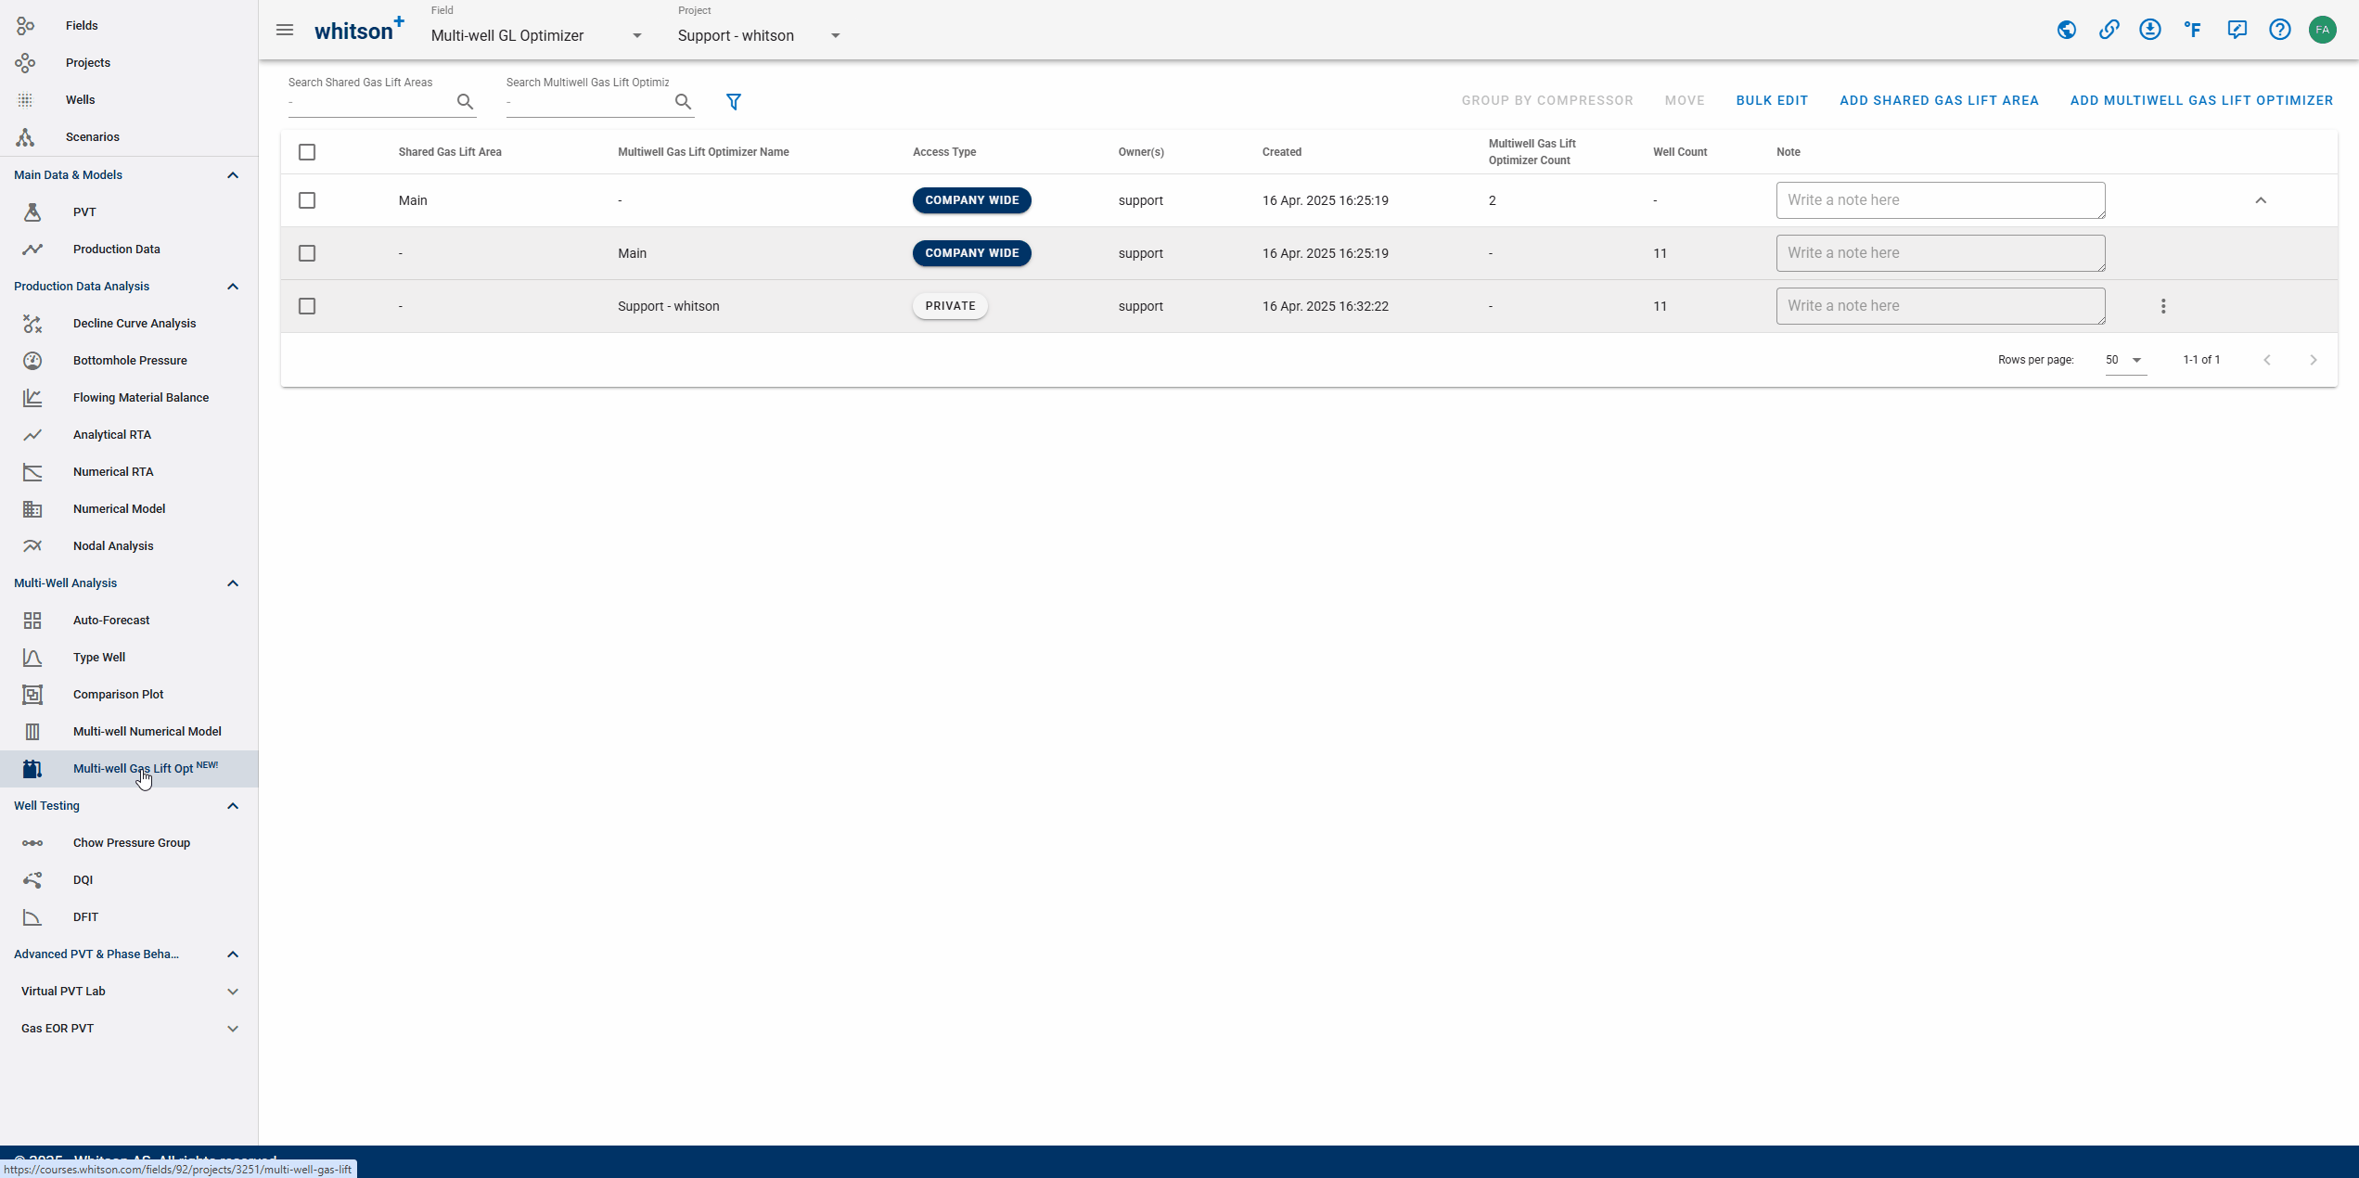The image size is (2359, 1178).
Task: Click the note field in Support - whitson row
Action: tap(1941, 306)
